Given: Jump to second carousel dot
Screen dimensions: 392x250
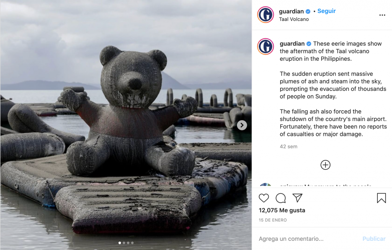Looking at the screenshot, I should tap(124, 243).
